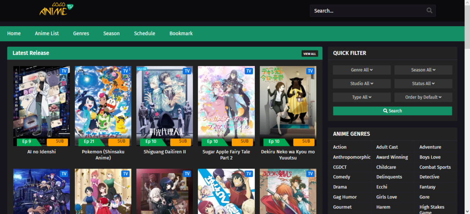
Task: Open the Harem genre link
Action: (x=383, y=207)
